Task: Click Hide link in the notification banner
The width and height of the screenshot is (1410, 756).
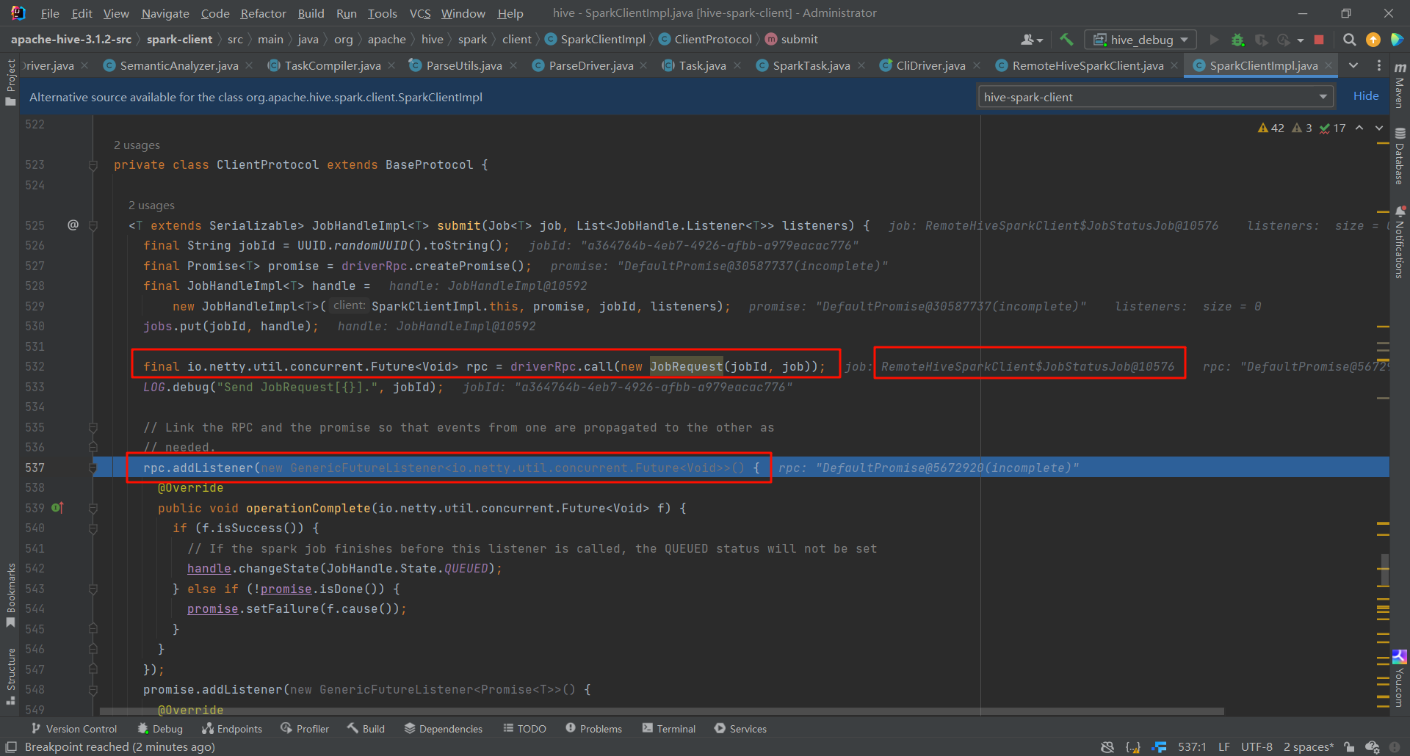Action: coord(1366,96)
